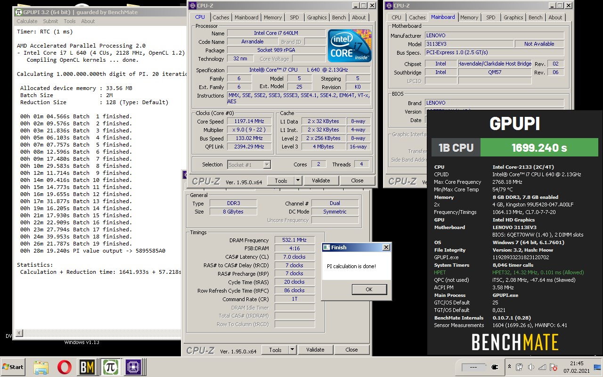The width and height of the screenshot is (603, 377).
Task: Select SPD tab in CPU-Z Mainboard window
Action: pyautogui.click(x=491, y=17)
